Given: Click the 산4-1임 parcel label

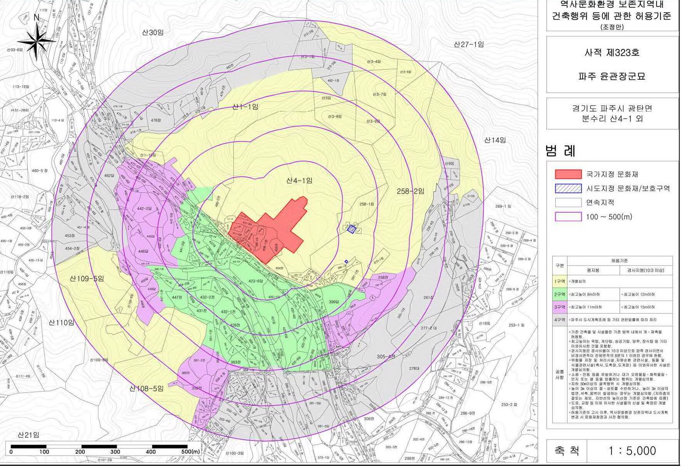Looking at the screenshot, I should (299, 180).
